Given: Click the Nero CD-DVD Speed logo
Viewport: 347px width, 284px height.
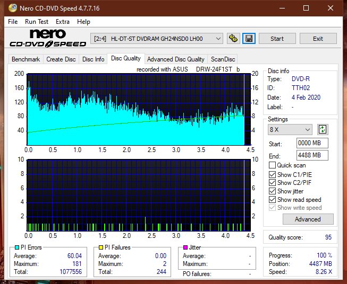Looking at the screenshot, I should point(48,38).
